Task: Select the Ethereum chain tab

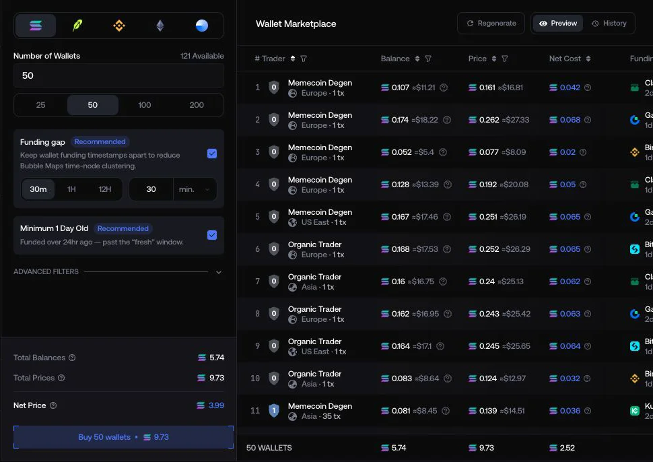Action: 160,26
